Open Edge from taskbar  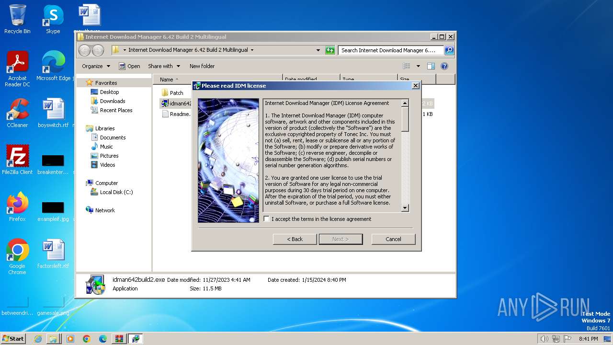tap(103, 339)
